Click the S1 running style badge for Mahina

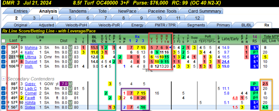(254, 48)
